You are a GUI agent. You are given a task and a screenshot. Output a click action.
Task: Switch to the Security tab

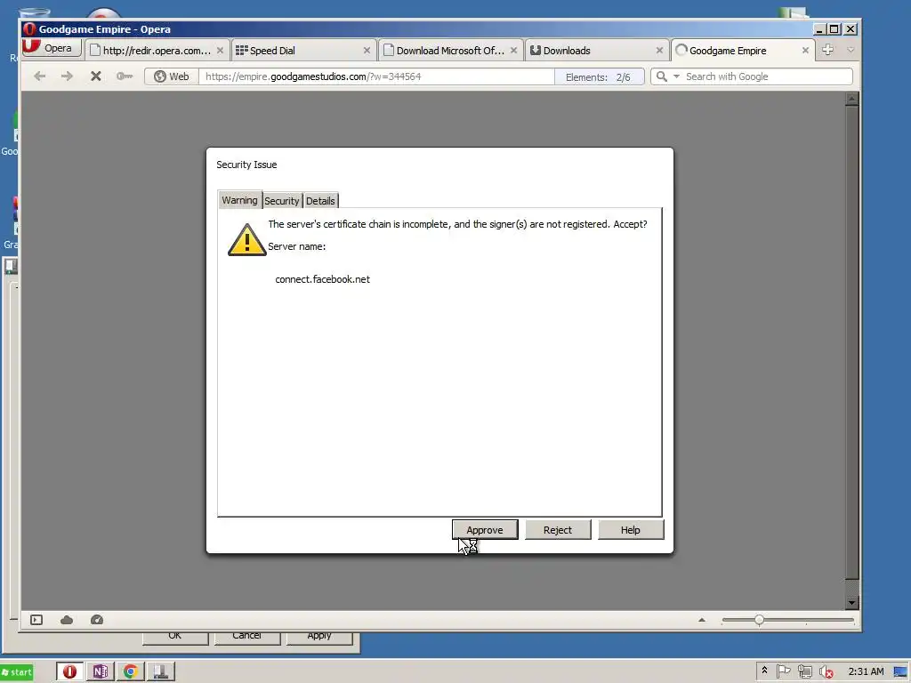(282, 200)
